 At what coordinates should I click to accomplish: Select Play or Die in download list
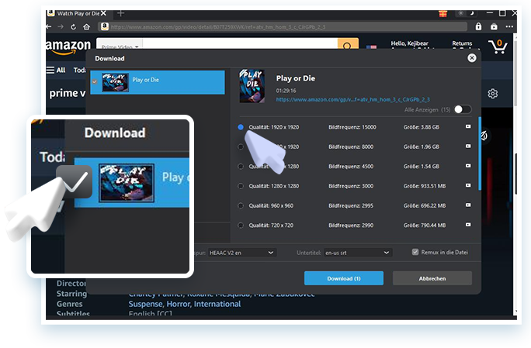158,82
